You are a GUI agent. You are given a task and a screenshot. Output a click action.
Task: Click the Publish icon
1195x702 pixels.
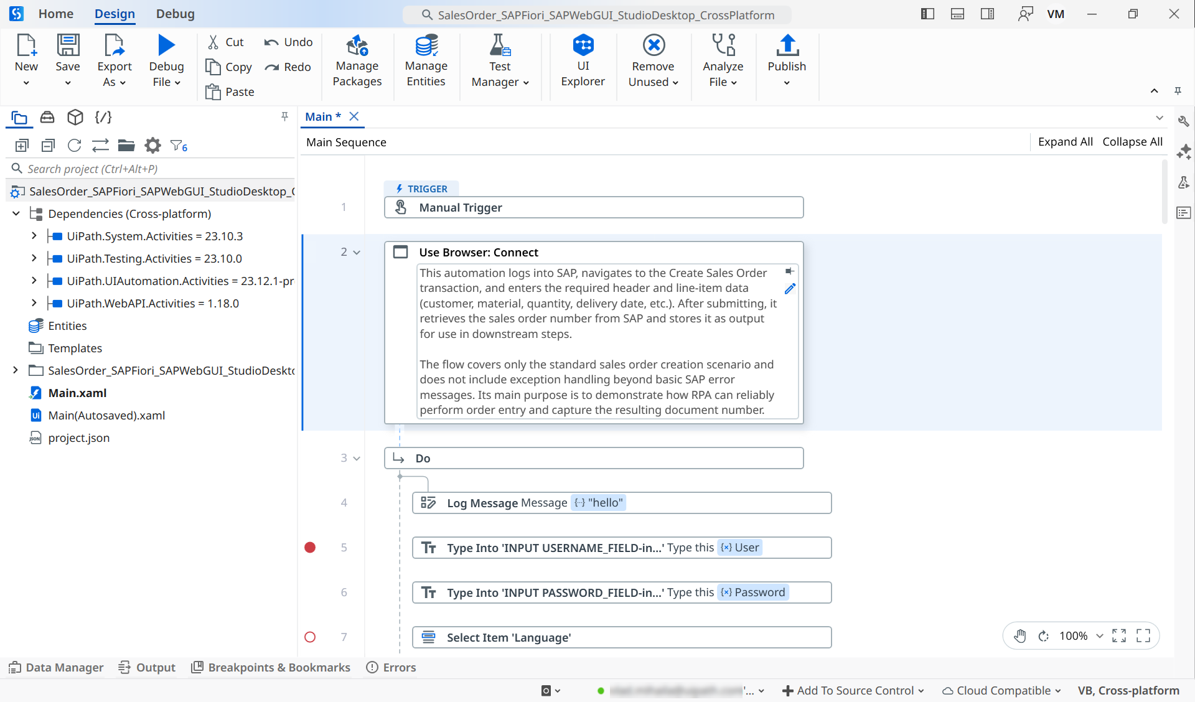pos(787,46)
